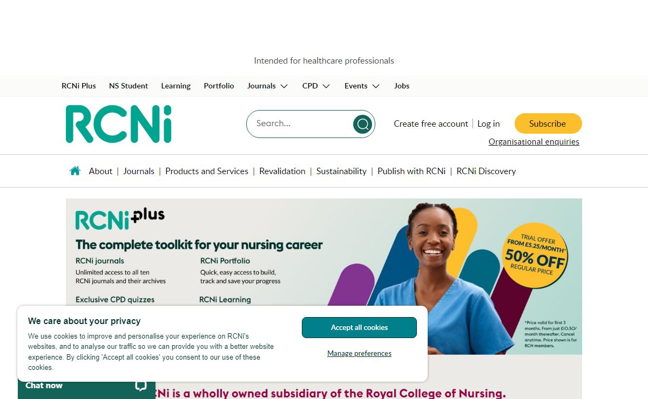Open the NS Student top link
Viewport: 648px width, 399px height.
pos(129,86)
